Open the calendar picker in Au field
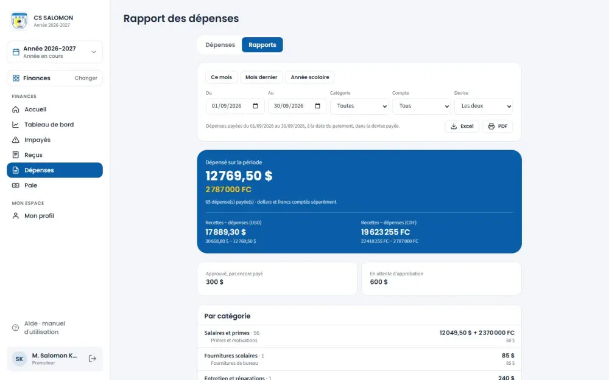 click(317, 106)
